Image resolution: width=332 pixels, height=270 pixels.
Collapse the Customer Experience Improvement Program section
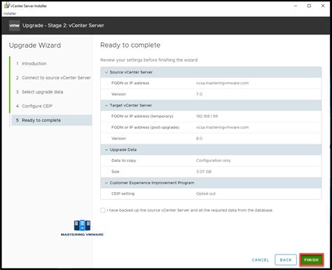[106, 183]
